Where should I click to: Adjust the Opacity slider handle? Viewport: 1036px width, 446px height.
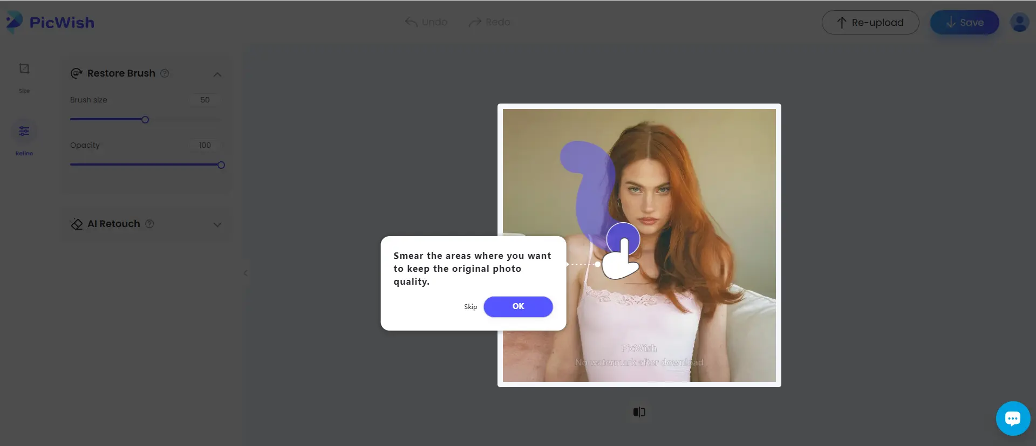[x=221, y=165]
